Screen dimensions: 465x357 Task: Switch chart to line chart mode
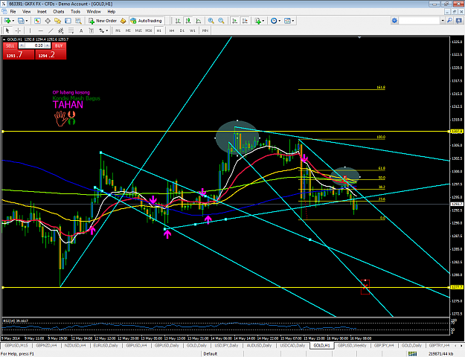[x=199, y=21]
